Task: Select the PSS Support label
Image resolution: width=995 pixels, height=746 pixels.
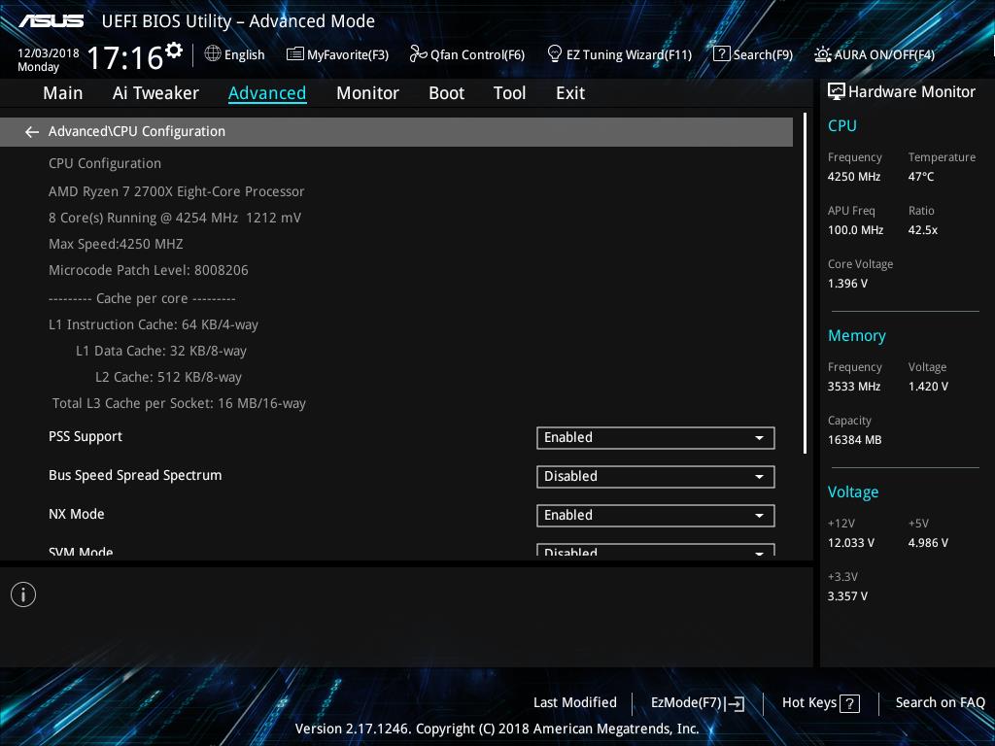Action: (86, 436)
